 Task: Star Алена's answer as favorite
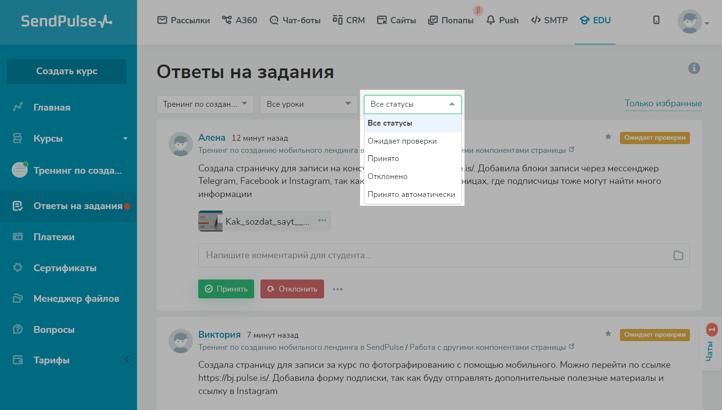(608, 137)
